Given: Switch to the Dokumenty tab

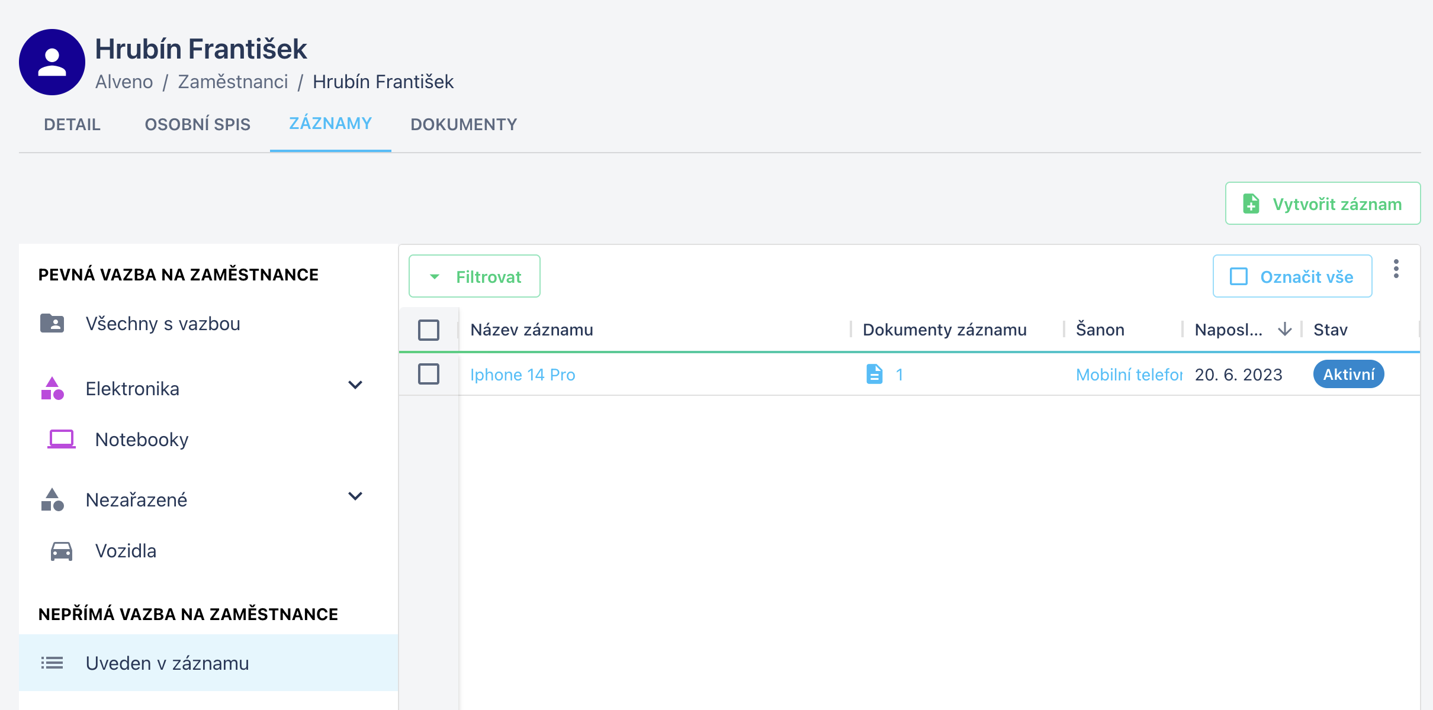Looking at the screenshot, I should [x=464, y=124].
